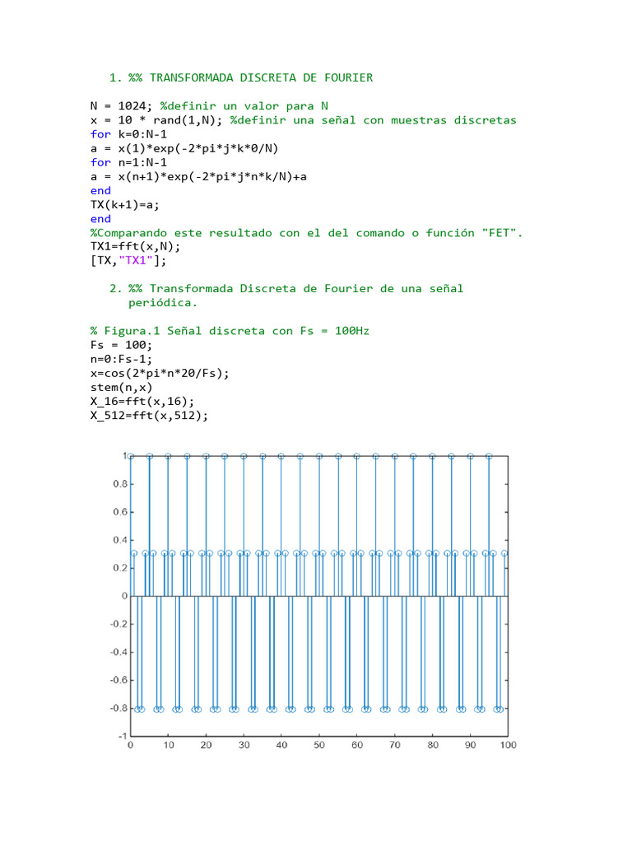Click the word "periódica."

coord(163,303)
